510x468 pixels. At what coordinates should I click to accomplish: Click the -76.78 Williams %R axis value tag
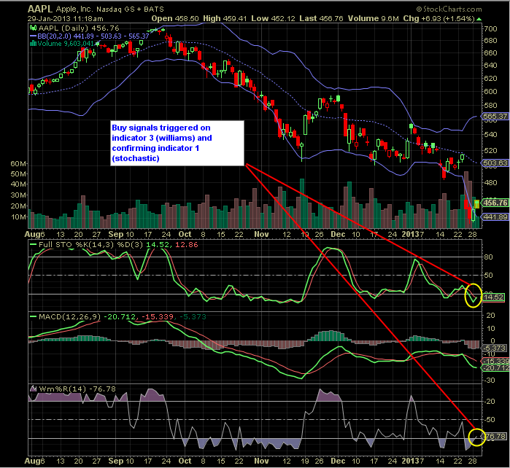coord(495,437)
